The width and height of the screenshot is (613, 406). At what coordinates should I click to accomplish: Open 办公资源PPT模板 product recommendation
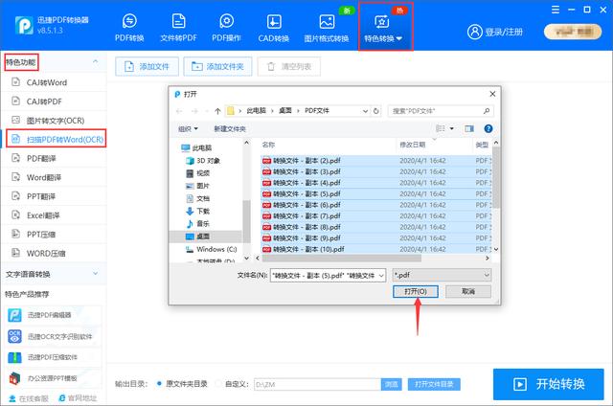click(x=54, y=378)
